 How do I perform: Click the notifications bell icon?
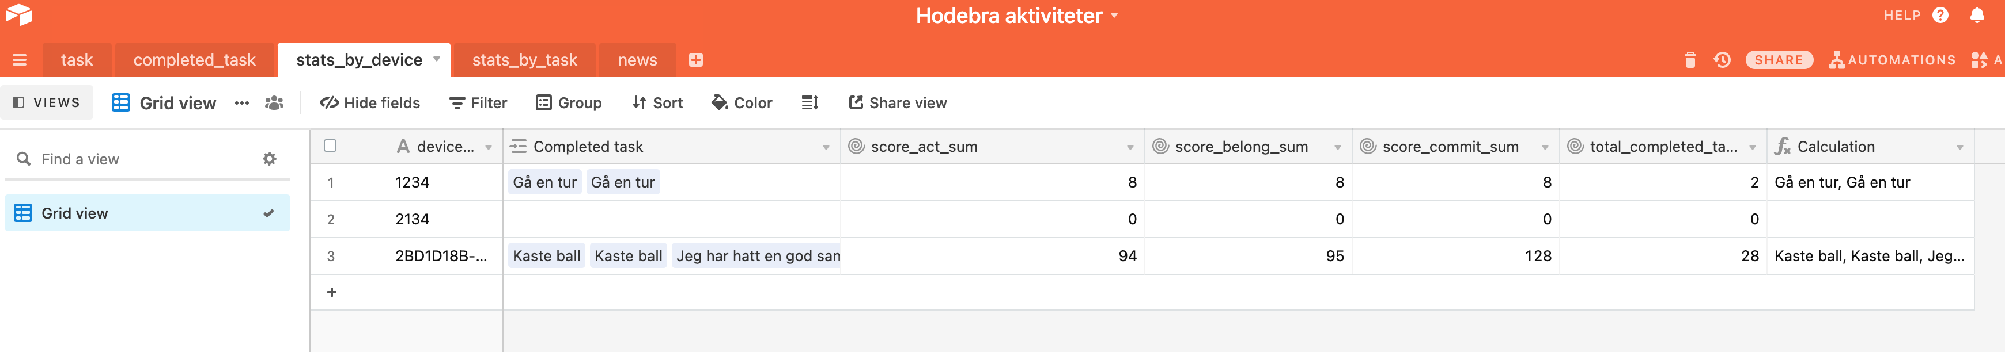(x=1977, y=15)
